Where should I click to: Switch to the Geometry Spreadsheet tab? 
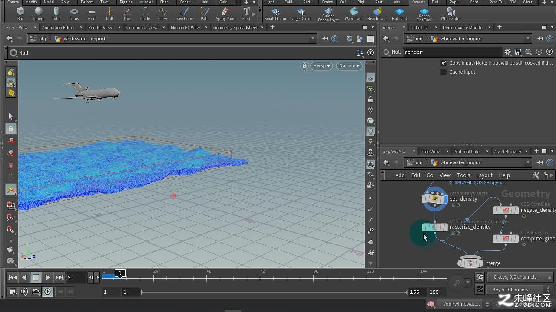tap(235, 27)
